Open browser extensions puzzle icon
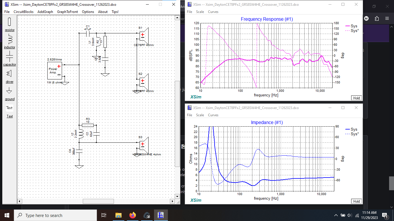 click(x=377, y=18)
